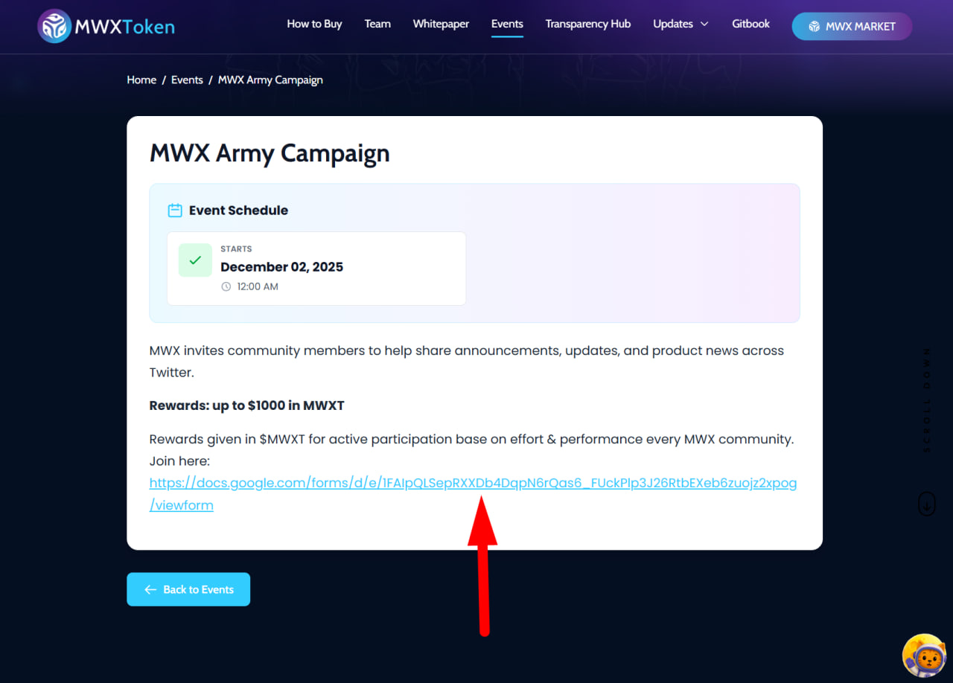
Task: Navigate to Gitbook in the navbar
Action: click(750, 24)
